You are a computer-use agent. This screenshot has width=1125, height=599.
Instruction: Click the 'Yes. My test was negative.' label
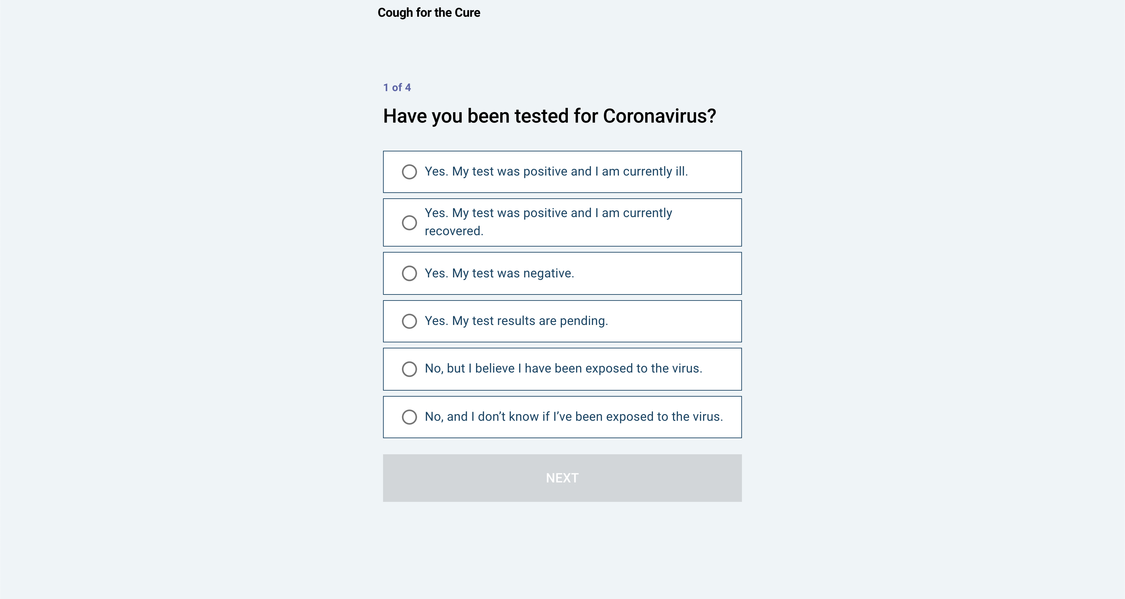pyautogui.click(x=499, y=273)
